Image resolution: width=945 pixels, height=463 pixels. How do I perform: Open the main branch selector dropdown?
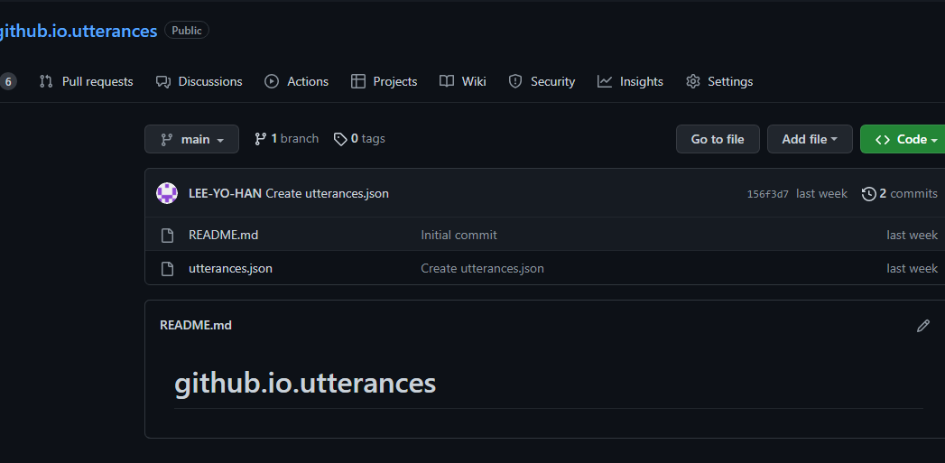pyautogui.click(x=191, y=139)
